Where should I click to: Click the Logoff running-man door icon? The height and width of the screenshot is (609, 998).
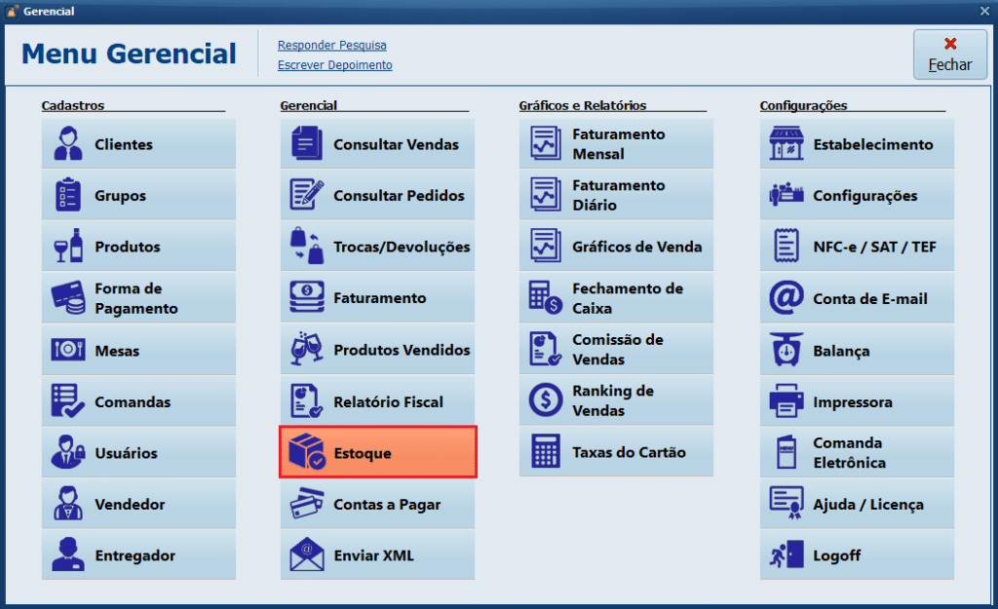point(787,555)
